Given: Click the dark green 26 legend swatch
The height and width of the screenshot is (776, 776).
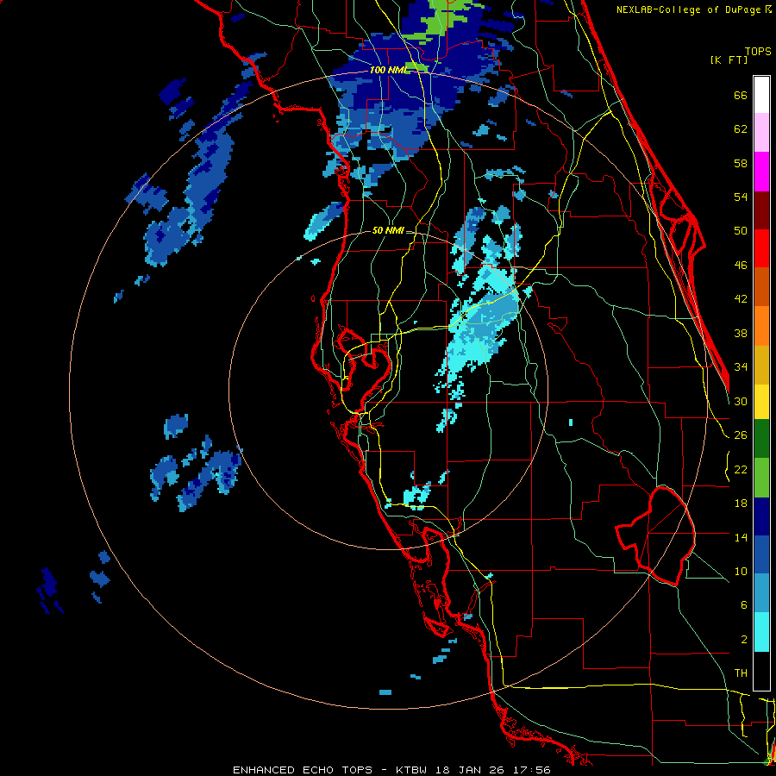Looking at the screenshot, I should 761,439.
